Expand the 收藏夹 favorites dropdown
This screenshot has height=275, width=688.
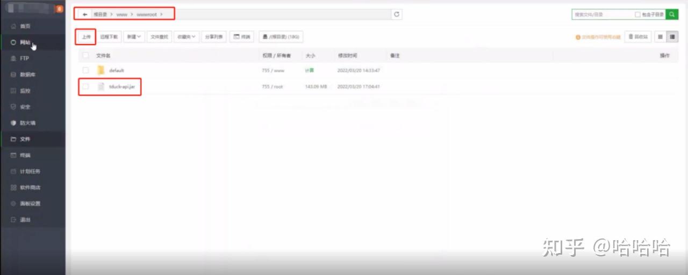pyautogui.click(x=187, y=37)
